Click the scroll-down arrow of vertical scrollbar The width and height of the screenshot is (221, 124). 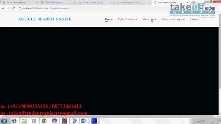click(220, 113)
